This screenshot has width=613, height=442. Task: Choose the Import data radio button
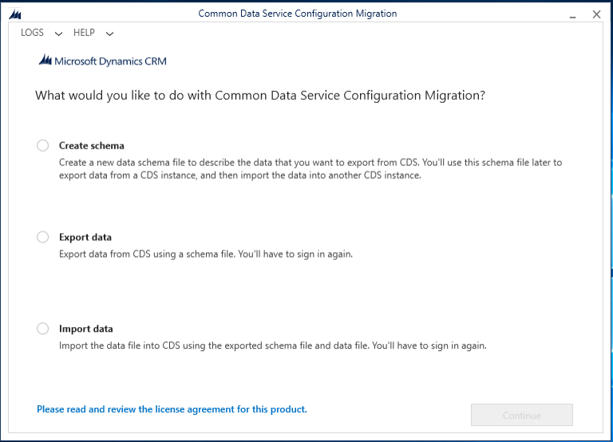[42, 329]
